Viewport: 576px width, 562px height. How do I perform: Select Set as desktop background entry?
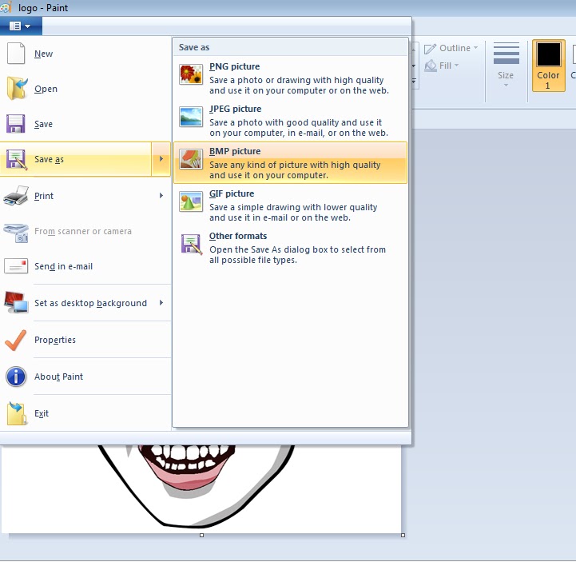point(85,303)
